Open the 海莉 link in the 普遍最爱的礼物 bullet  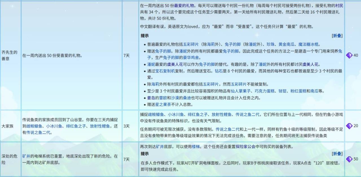pos(211,44)
